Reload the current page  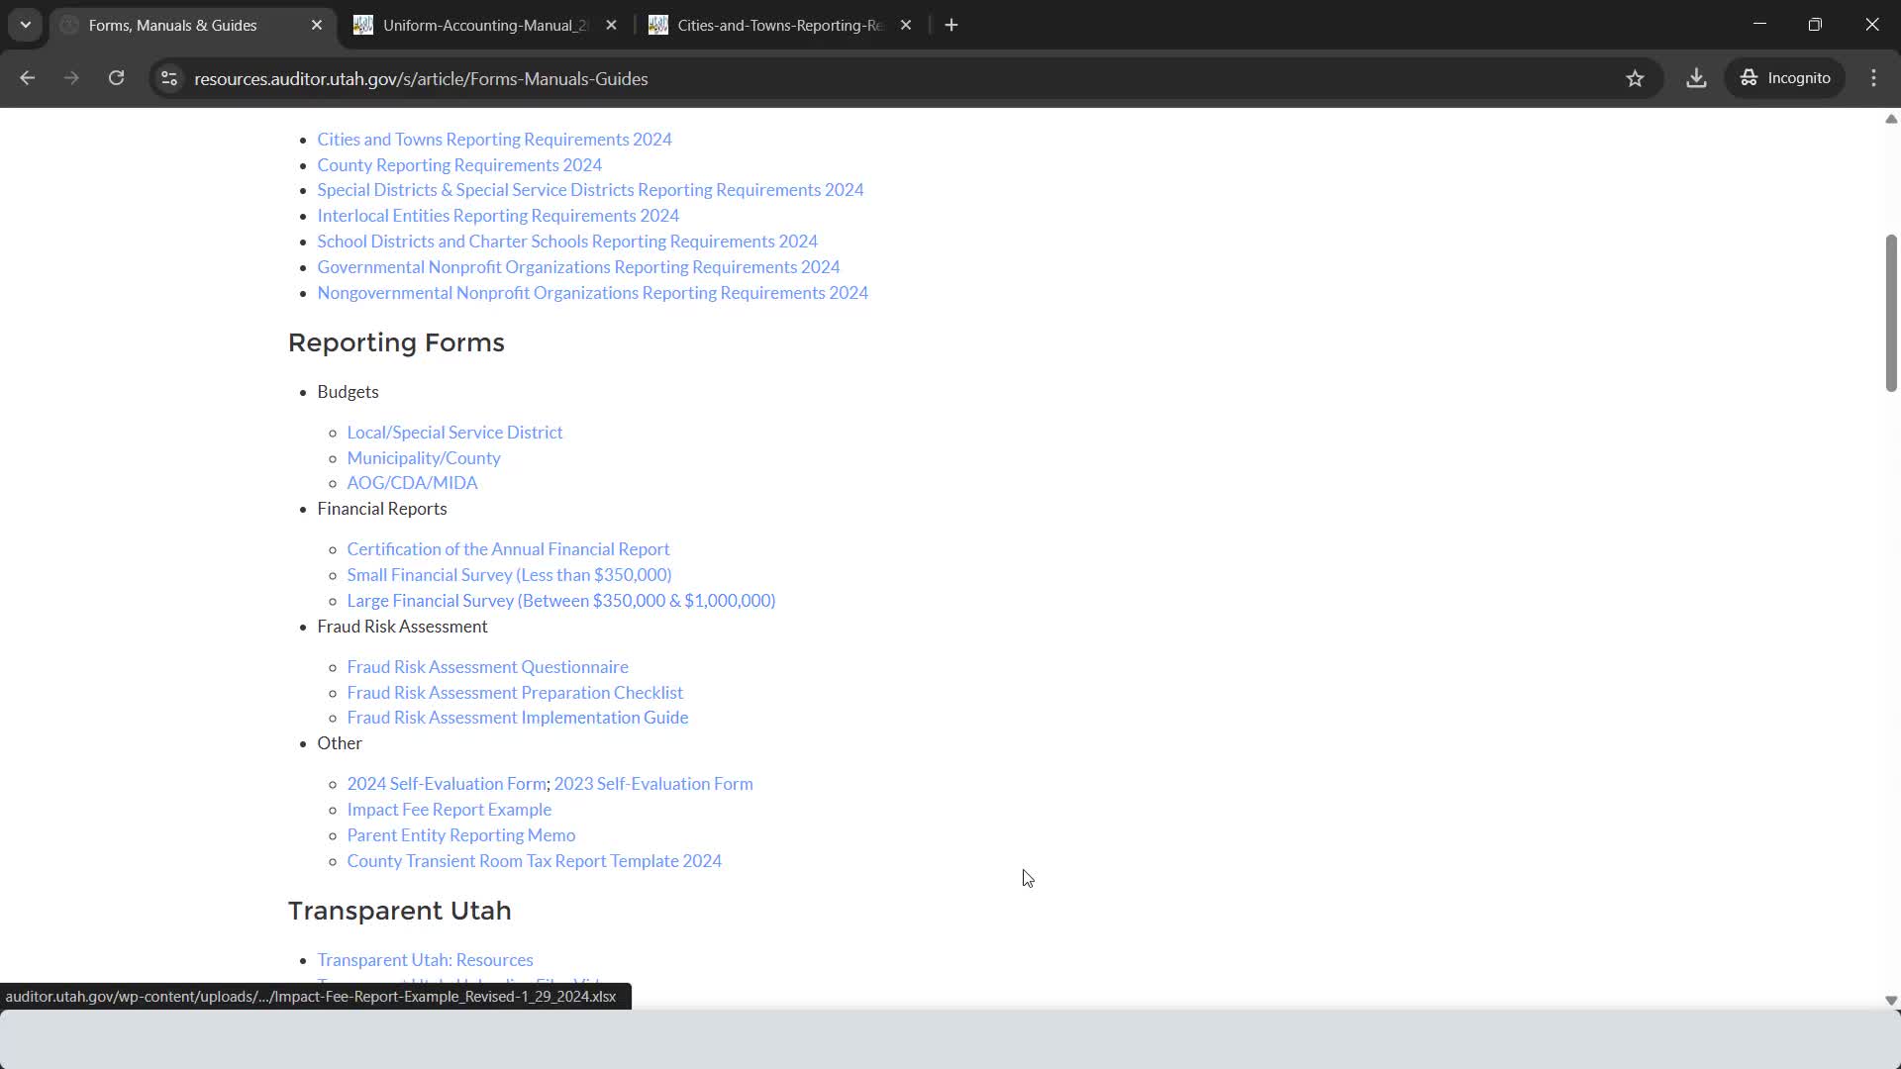[x=116, y=78]
